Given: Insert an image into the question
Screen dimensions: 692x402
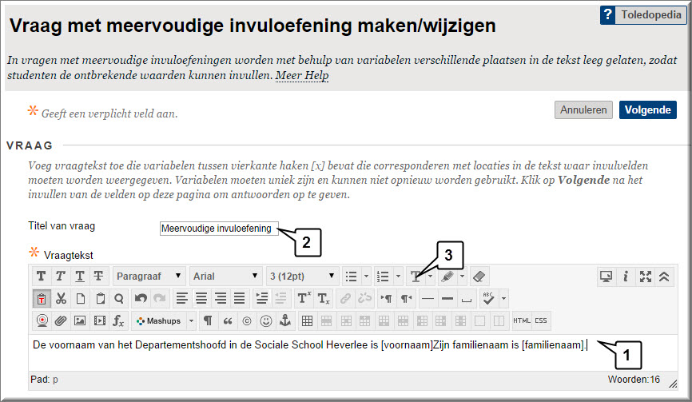Looking at the screenshot, I should coord(80,320).
